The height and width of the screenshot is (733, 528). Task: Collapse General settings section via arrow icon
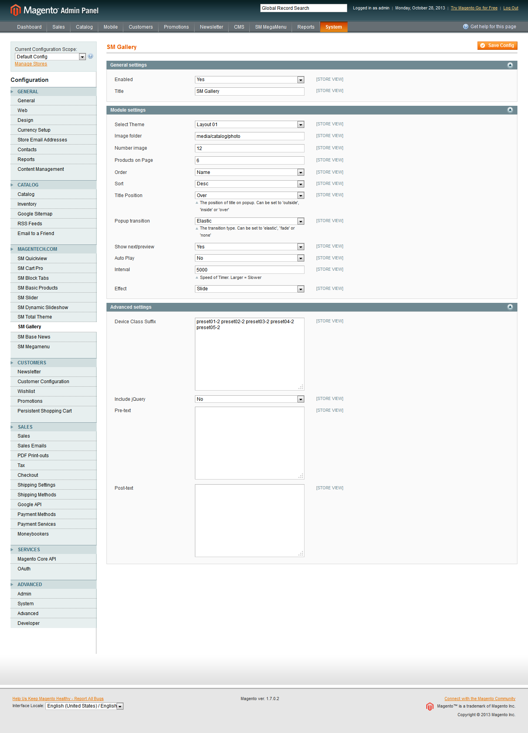pyautogui.click(x=510, y=65)
